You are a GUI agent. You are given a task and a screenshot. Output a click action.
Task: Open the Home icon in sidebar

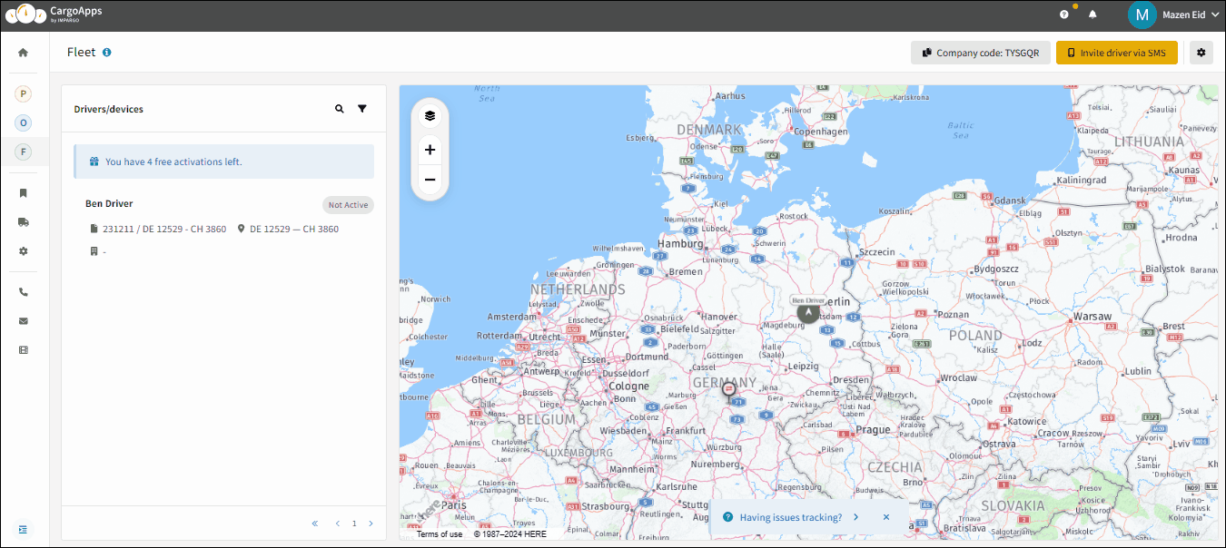click(23, 53)
